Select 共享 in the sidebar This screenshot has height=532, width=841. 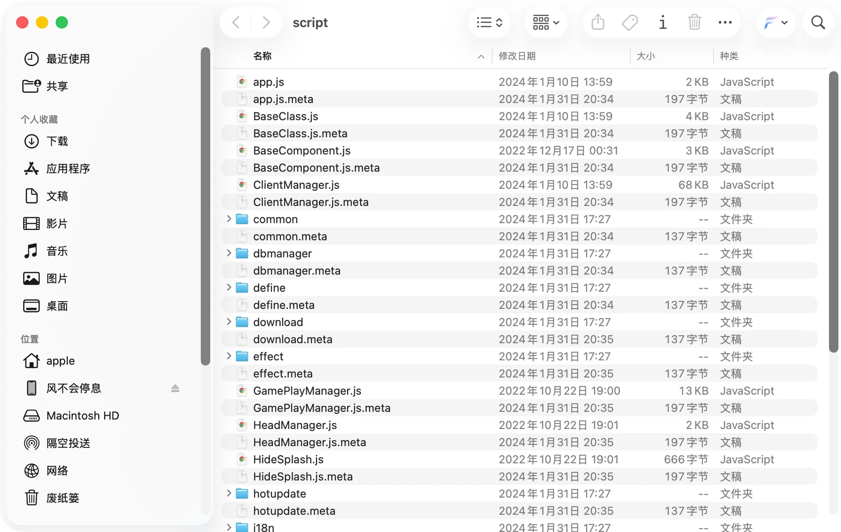click(x=46, y=86)
